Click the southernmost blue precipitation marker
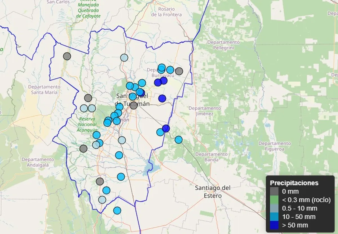Viewport: 338px width, 234px height. 117,210
